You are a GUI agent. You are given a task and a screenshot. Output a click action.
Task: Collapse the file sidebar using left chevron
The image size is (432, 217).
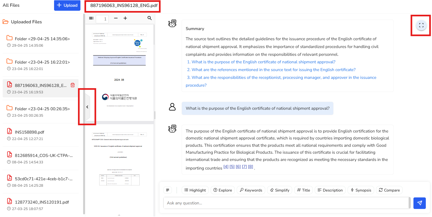87,107
